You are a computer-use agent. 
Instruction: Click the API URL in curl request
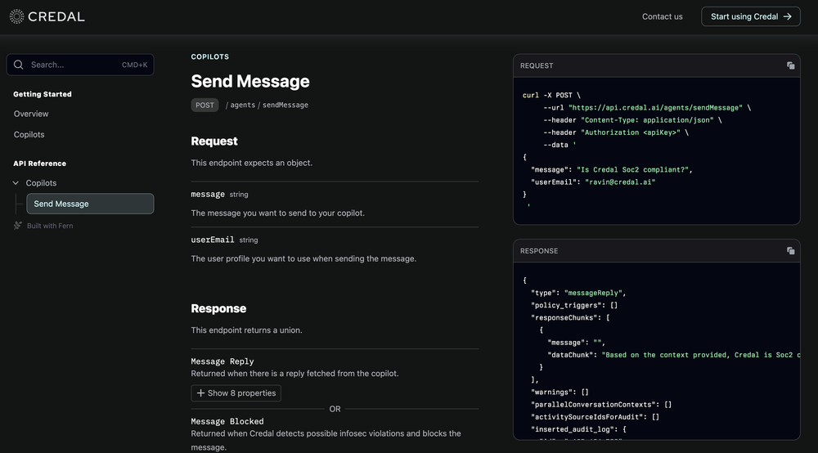655,107
